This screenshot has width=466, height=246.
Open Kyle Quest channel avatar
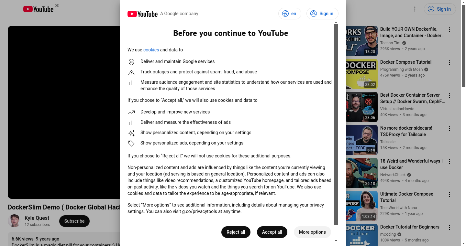(14, 221)
